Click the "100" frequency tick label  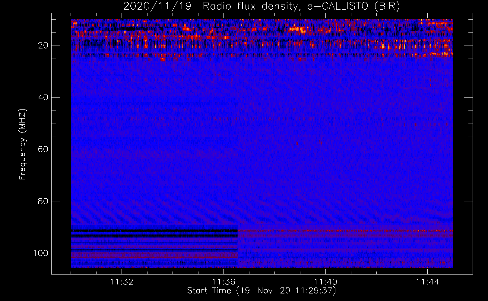point(41,253)
